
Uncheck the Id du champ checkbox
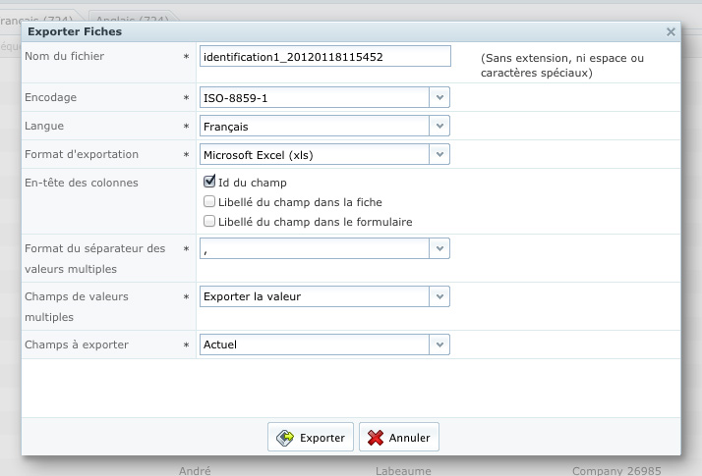[208, 182]
